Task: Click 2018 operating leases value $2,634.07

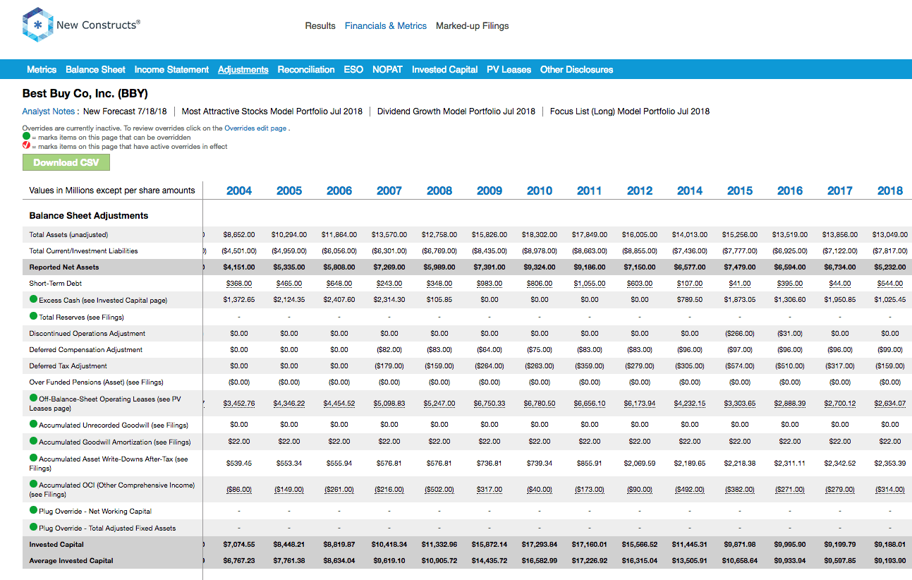Action: 890,403
